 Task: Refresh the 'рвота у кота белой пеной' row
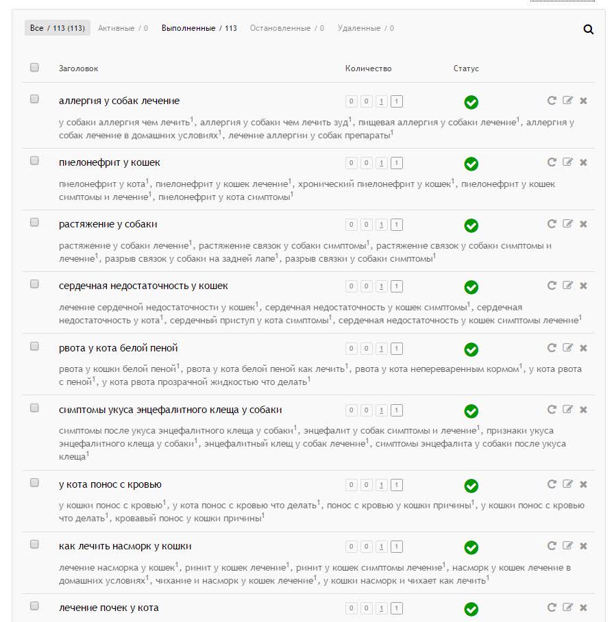coord(552,348)
